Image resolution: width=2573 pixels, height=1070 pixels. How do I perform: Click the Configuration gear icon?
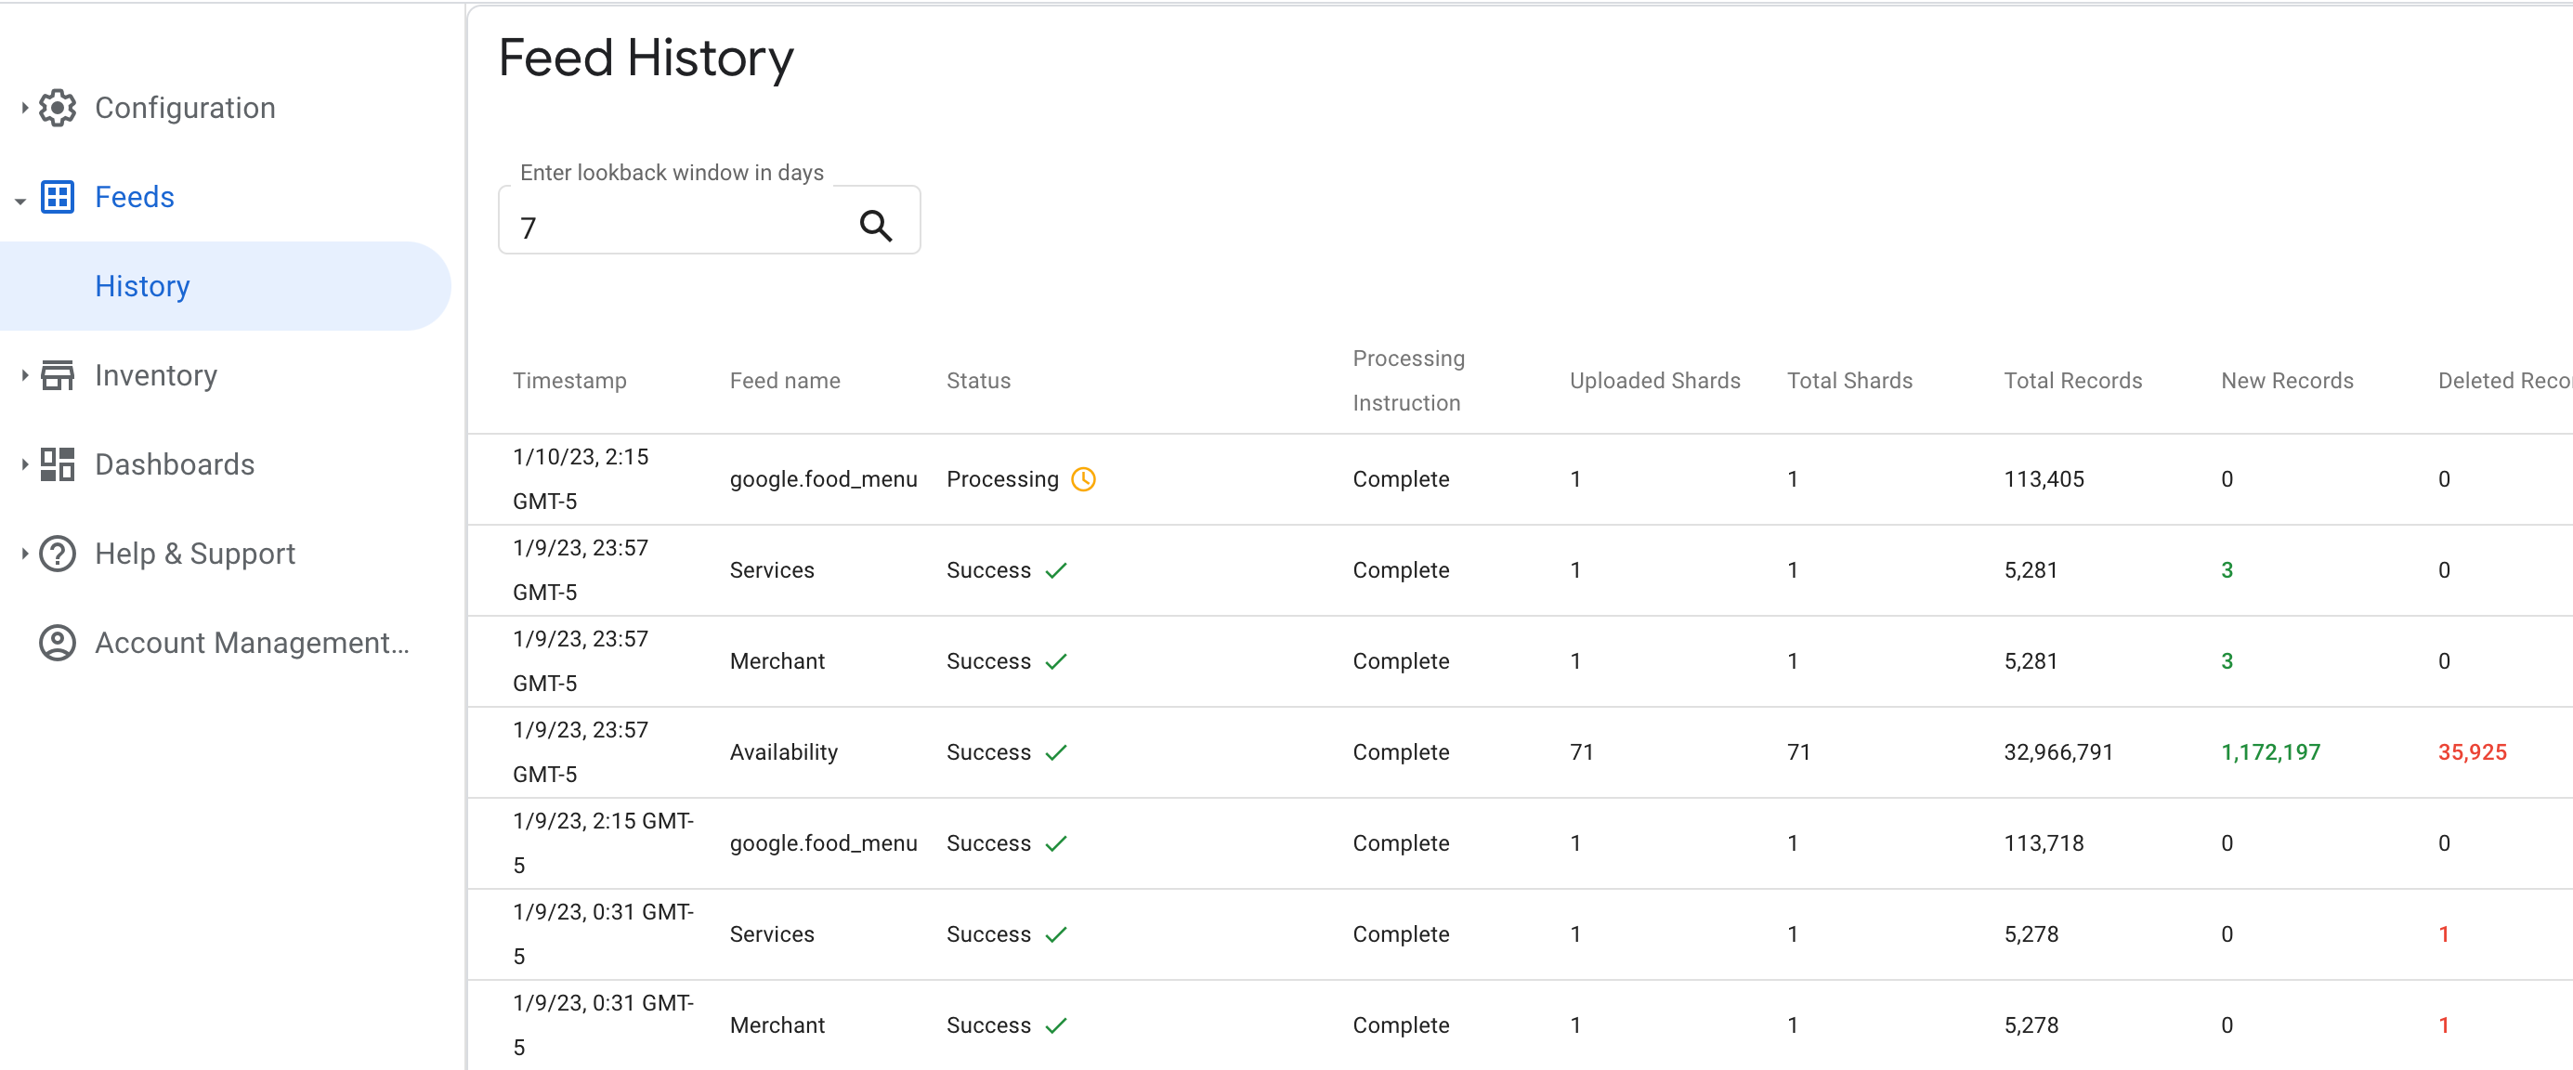coord(58,107)
